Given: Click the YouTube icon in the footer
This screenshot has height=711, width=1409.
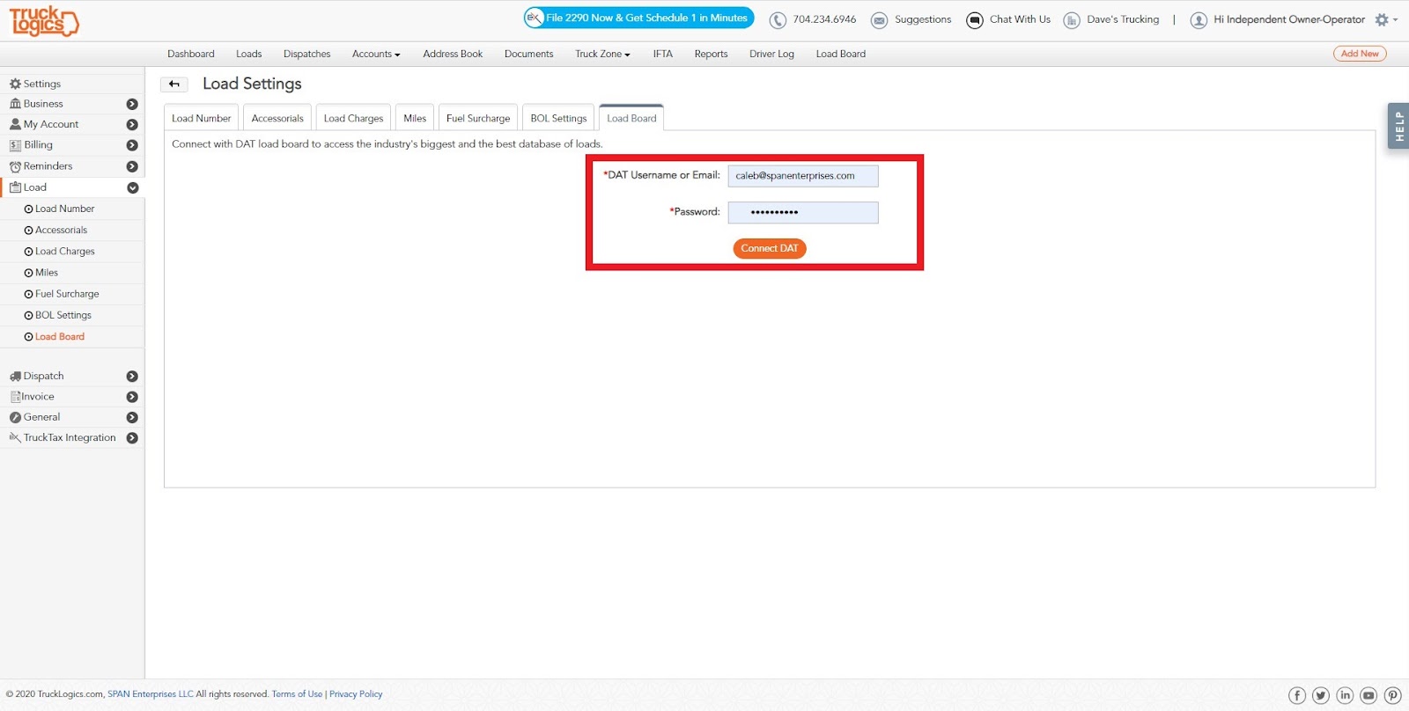Looking at the screenshot, I should click(x=1368, y=695).
